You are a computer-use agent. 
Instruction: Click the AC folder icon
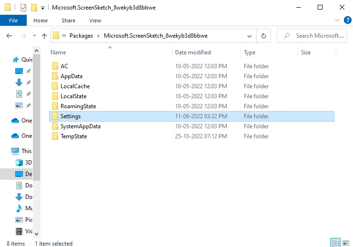[x=55, y=66]
